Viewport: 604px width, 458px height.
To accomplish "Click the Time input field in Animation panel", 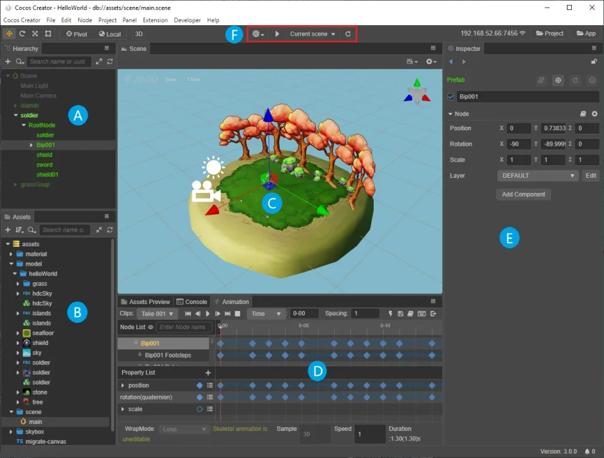I will (x=304, y=314).
